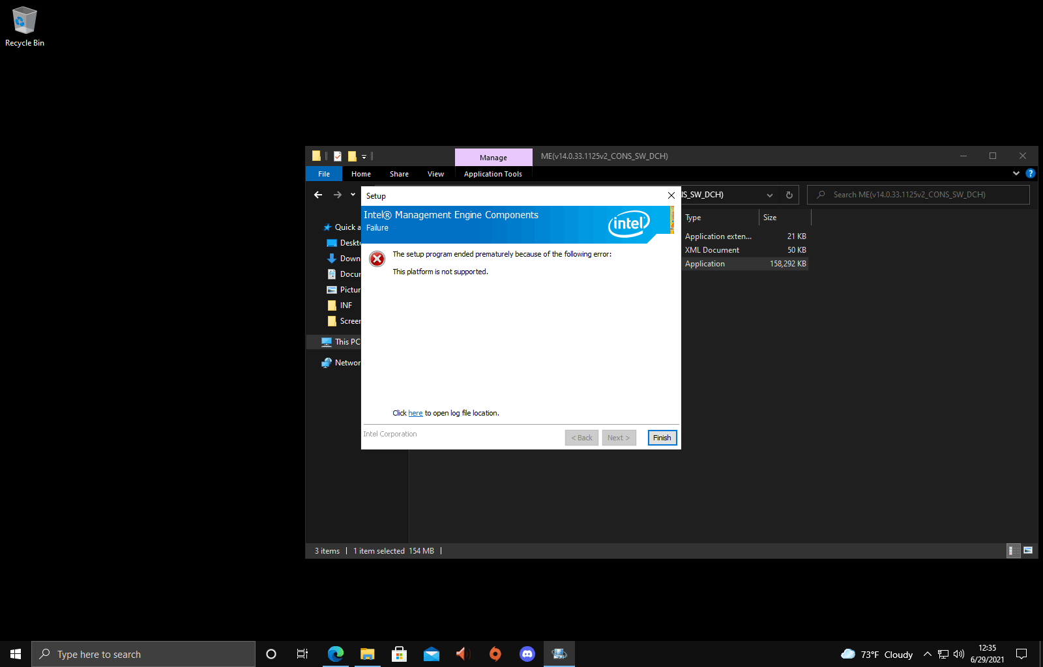Open the Customize Quick Access Toolbar dropdown

[364, 157]
